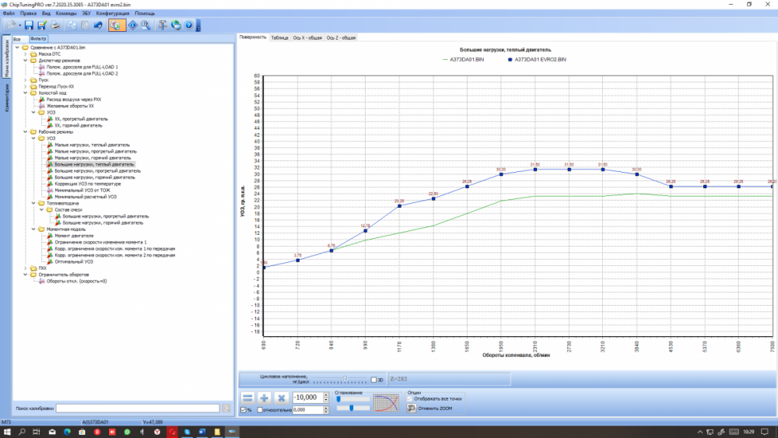This screenshot has height=438, width=778.
Task: Click the plus add value button
Action: (x=264, y=398)
